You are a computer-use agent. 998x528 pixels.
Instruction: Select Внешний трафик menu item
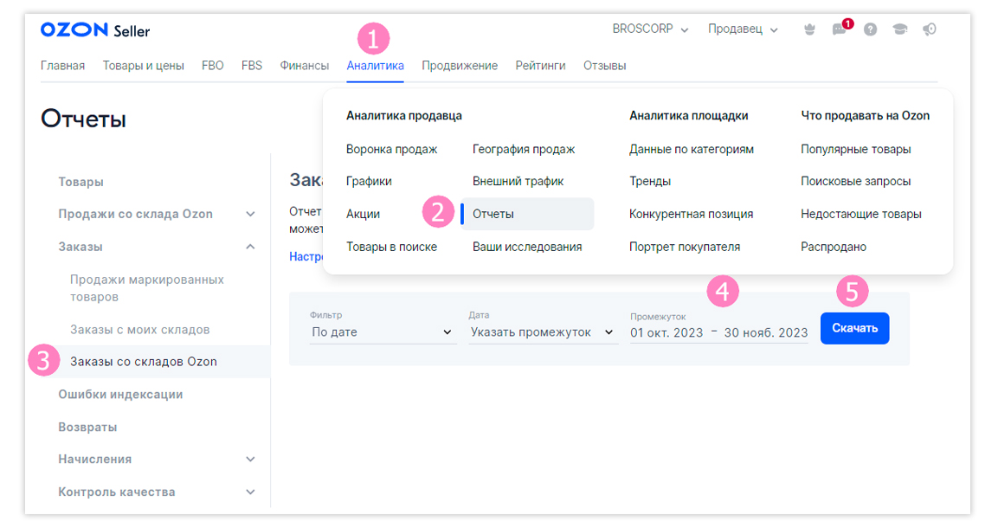(518, 181)
